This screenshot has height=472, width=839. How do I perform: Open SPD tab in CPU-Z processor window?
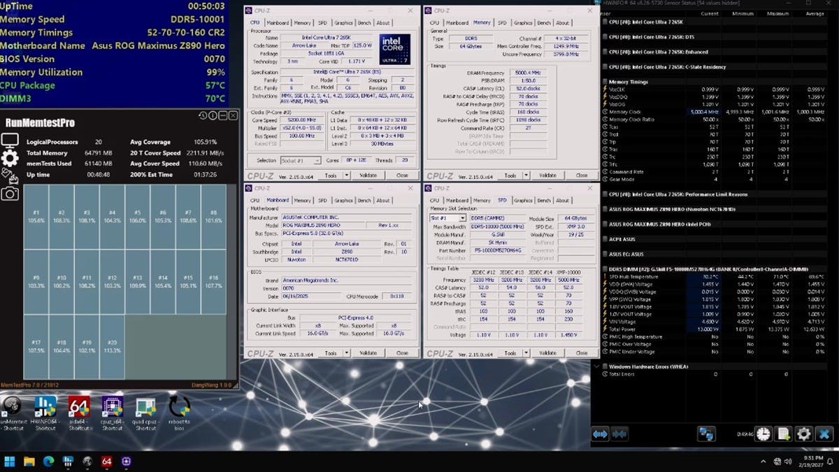[x=322, y=23]
